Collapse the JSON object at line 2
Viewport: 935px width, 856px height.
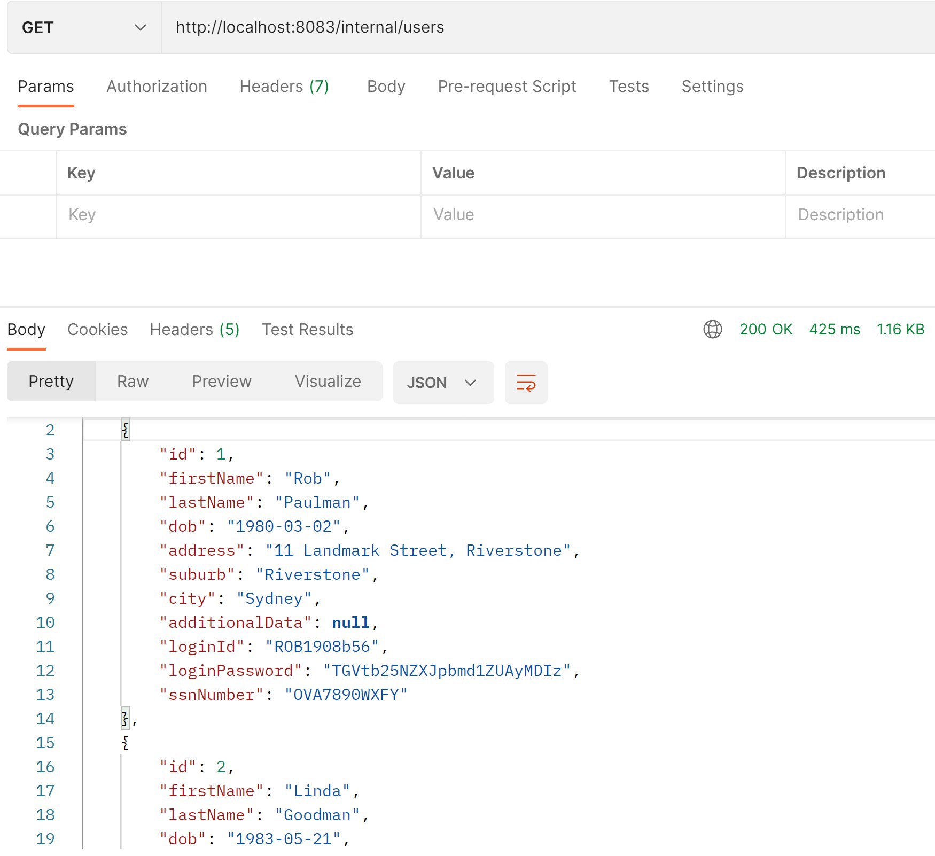coord(125,430)
